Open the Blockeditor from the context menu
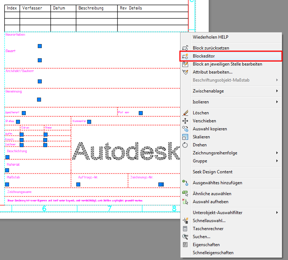Image resolution: width=288 pixels, height=260 pixels. 231,56
